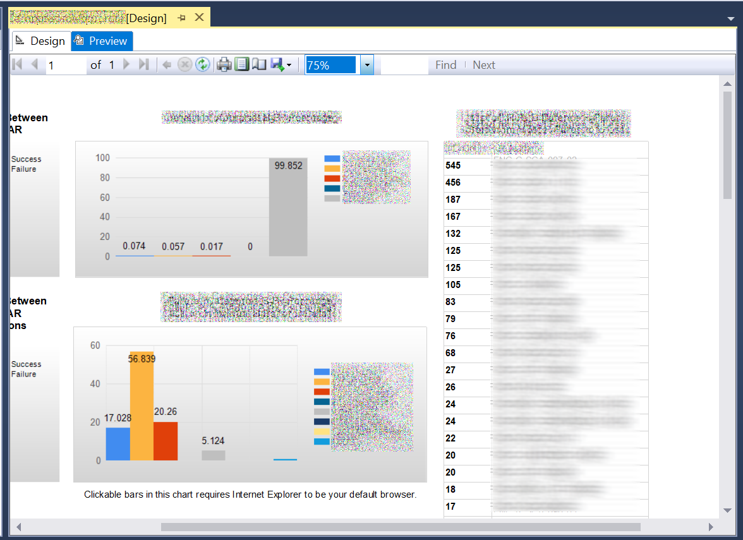The width and height of the screenshot is (743, 540).
Task: Click the vertical scrollbar up arrow
Action: point(727,84)
